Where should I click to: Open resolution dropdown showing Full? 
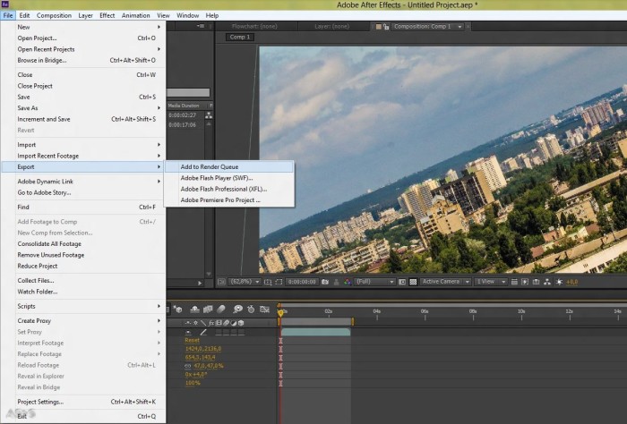pos(374,282)
